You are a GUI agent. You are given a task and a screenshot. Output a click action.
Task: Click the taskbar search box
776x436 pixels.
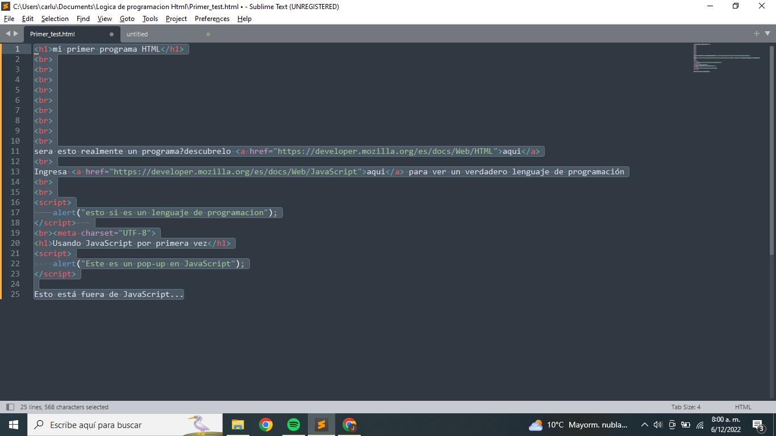click(125, 425)
